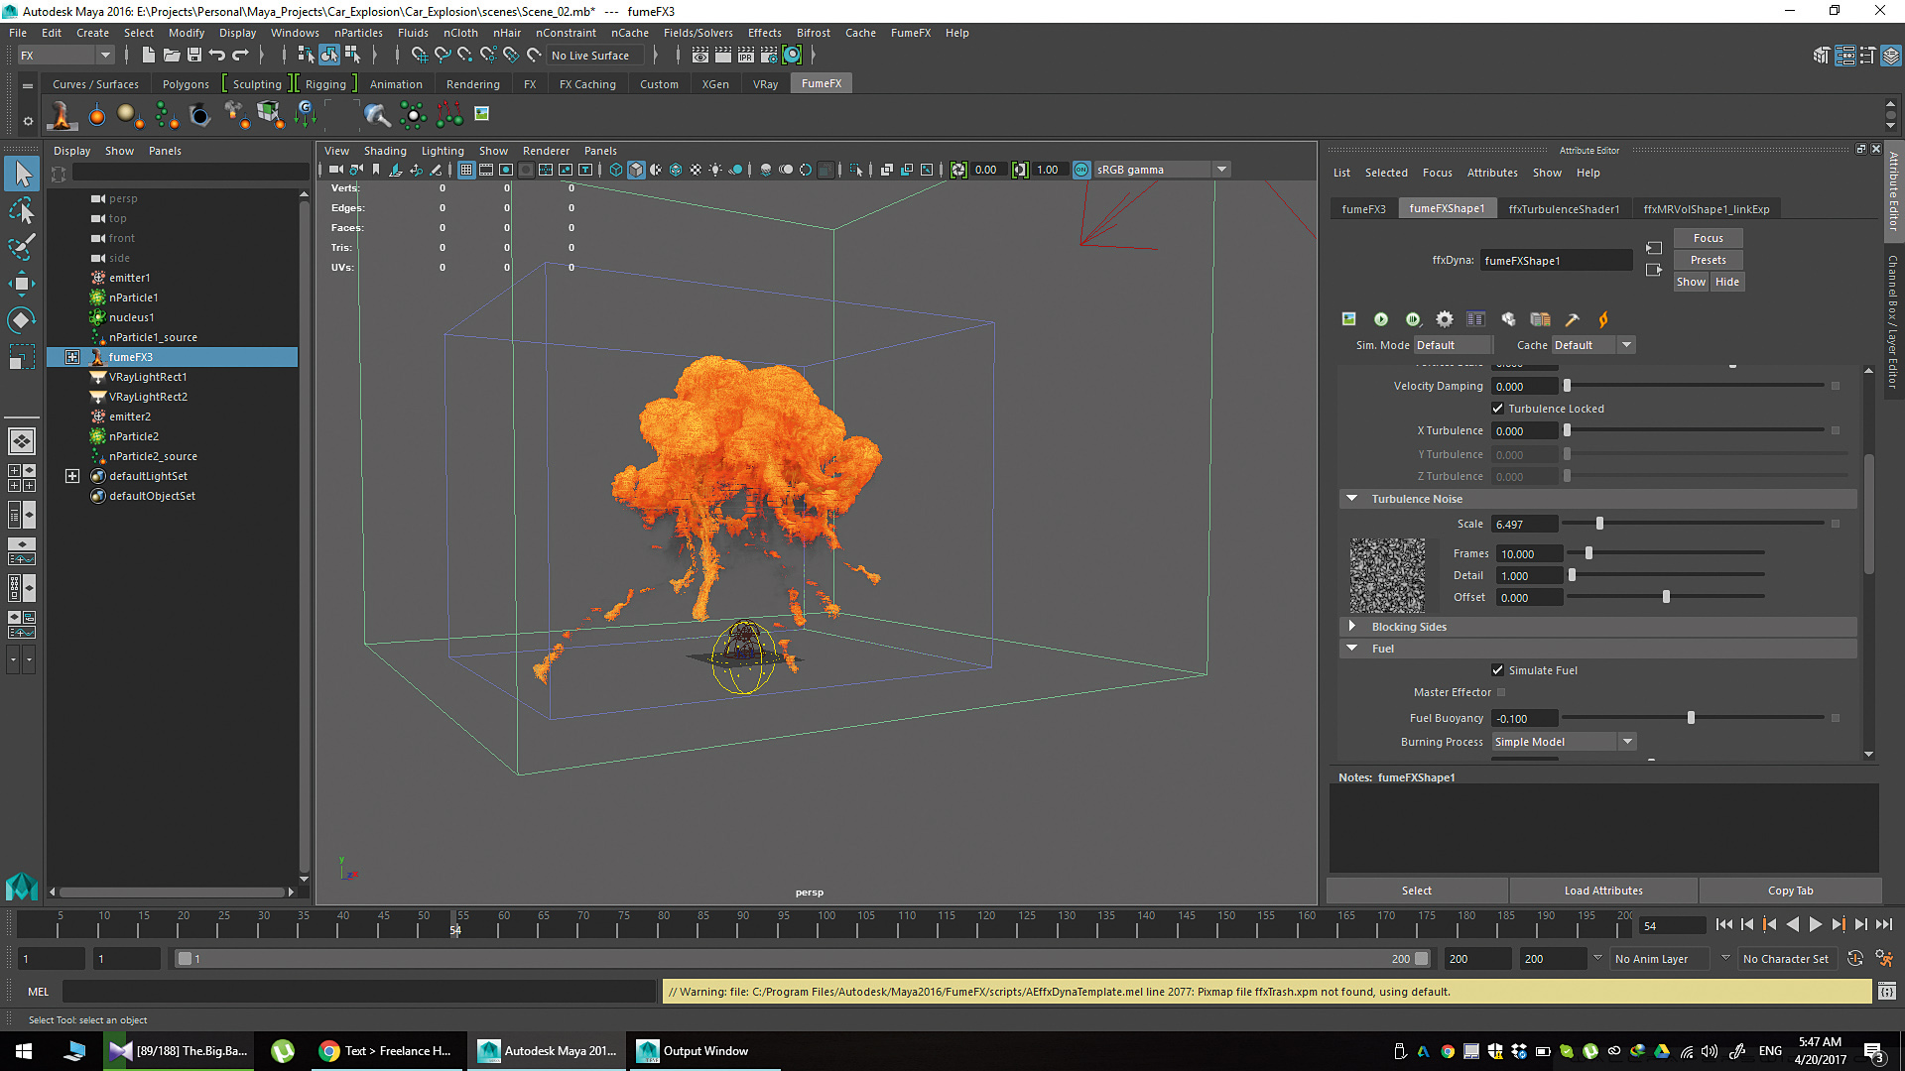Click viewport use all lights icon

point(715,170)
